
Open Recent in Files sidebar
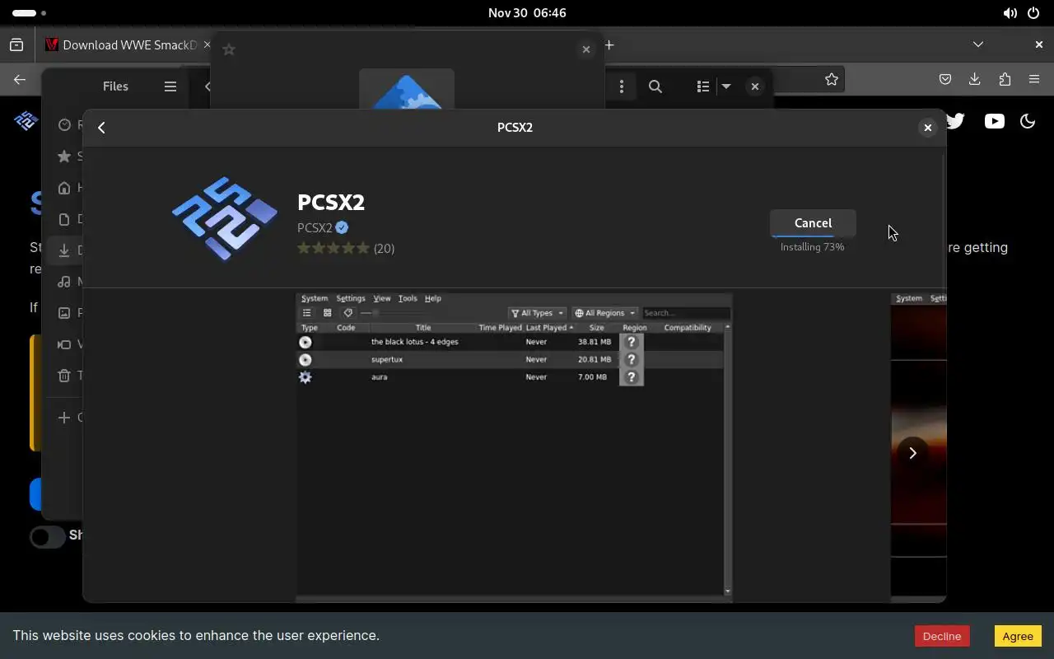pos(64,125)
